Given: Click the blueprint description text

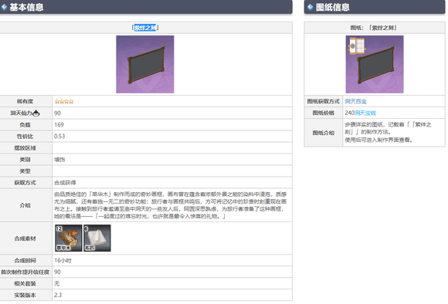Looking at the screenshot, I should coord(388,132).
